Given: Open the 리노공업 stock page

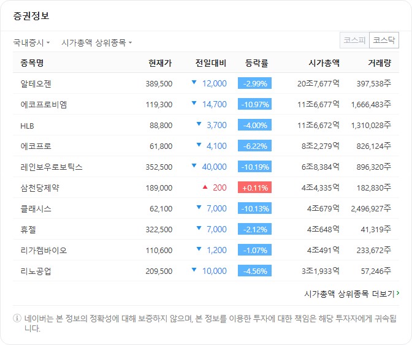Looking at the screenshot, I should [x=36, y=271].
